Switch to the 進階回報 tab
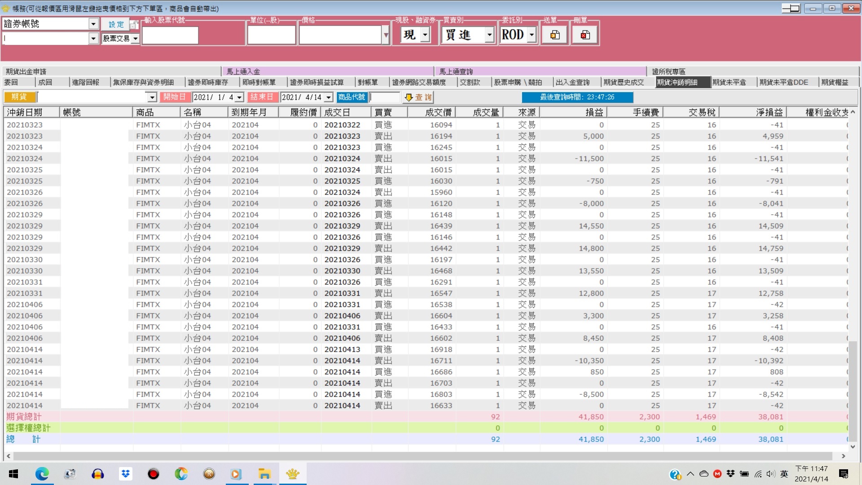The height and width of the screenshot is (485, 862). 85,82
